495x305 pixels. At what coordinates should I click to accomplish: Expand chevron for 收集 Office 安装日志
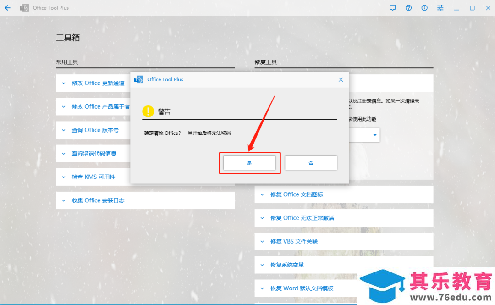(x=64, y=200)
